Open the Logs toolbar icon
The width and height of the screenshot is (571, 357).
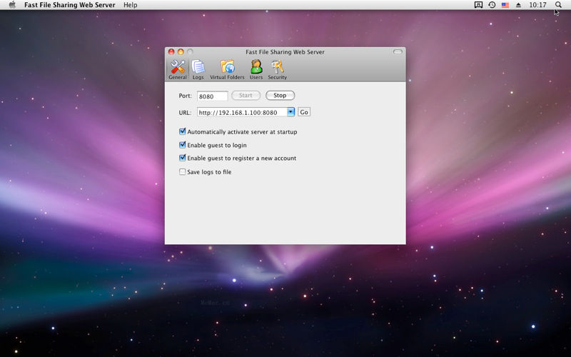click(198, 69)
